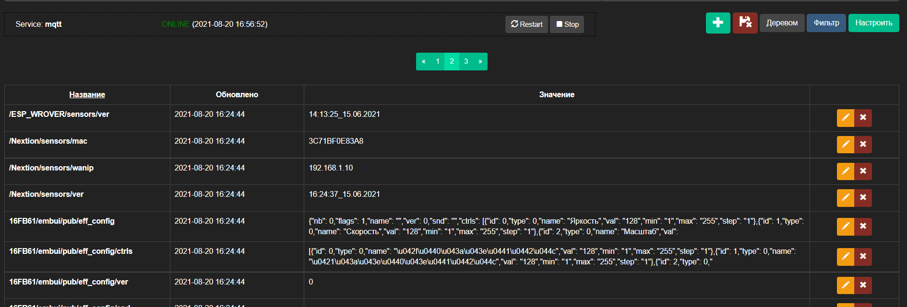907x307 pixels.
Task: Edit the /ESP_WROVER/sensors/ver row
Action: click(845, 118)
